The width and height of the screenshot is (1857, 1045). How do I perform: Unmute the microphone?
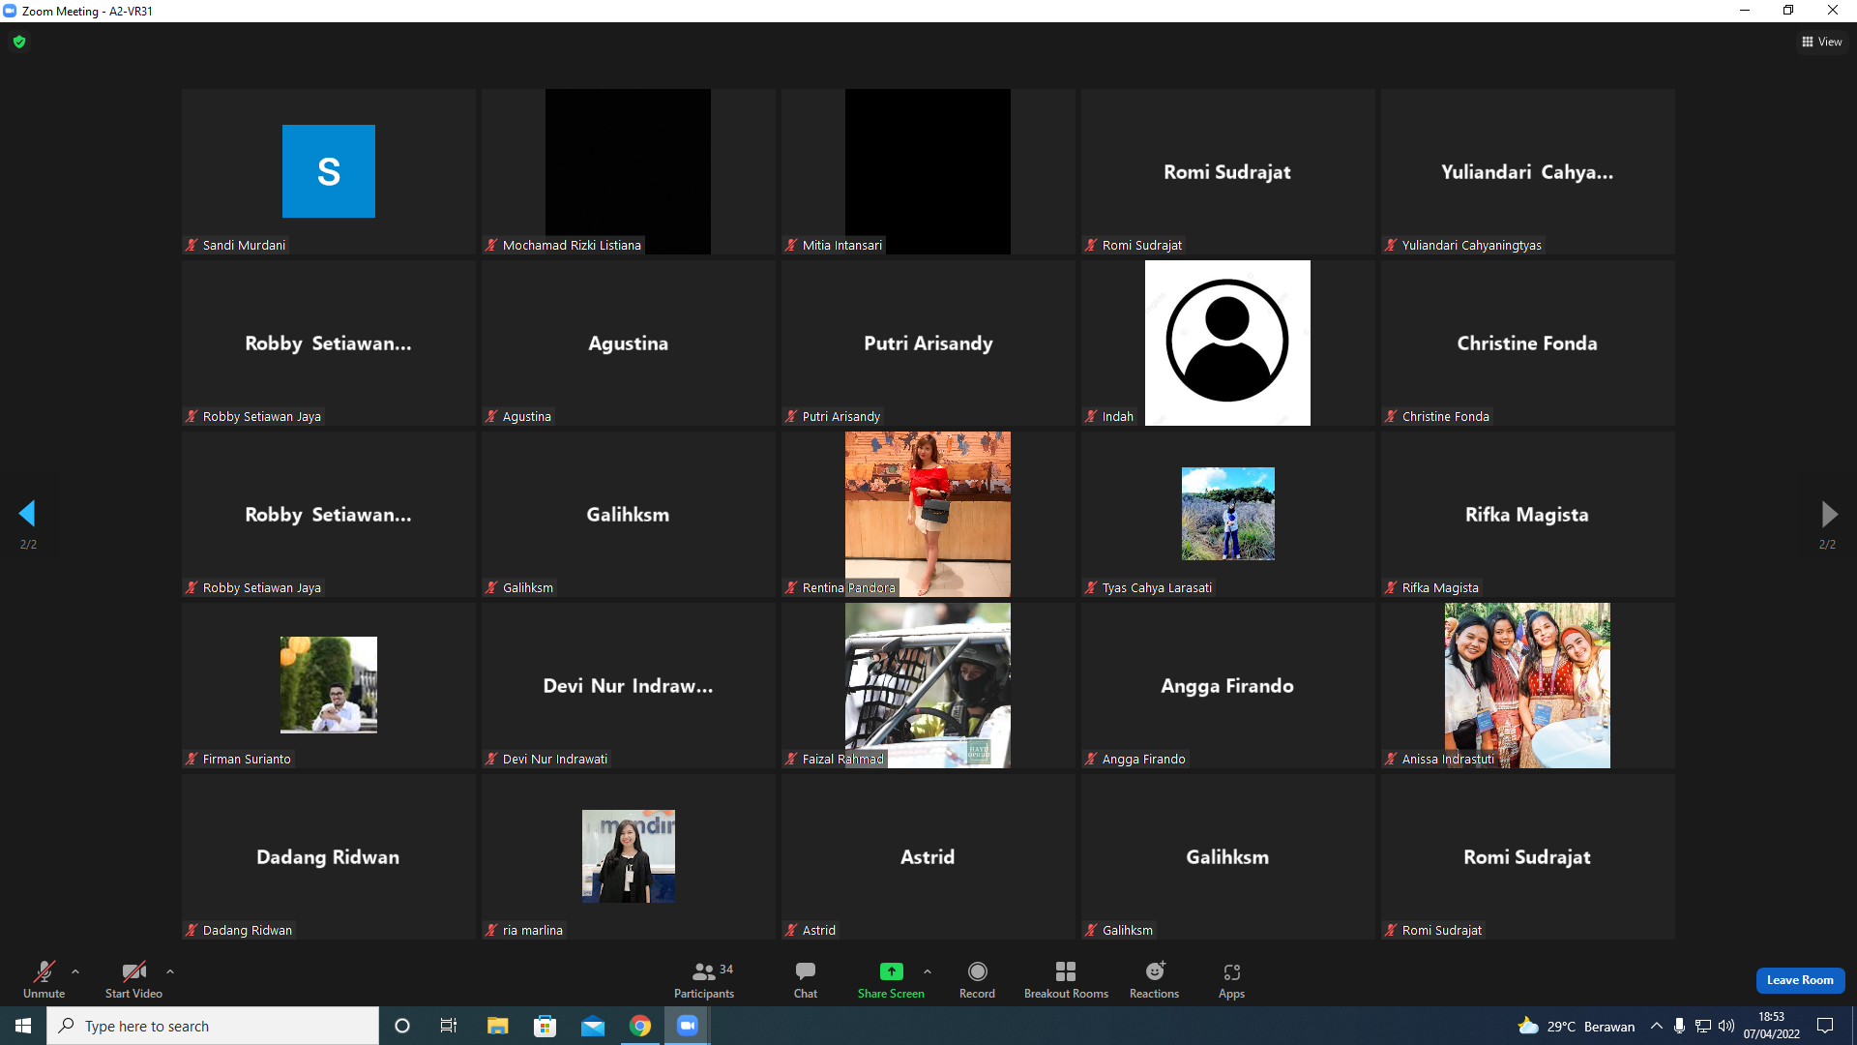pos(44,979)
